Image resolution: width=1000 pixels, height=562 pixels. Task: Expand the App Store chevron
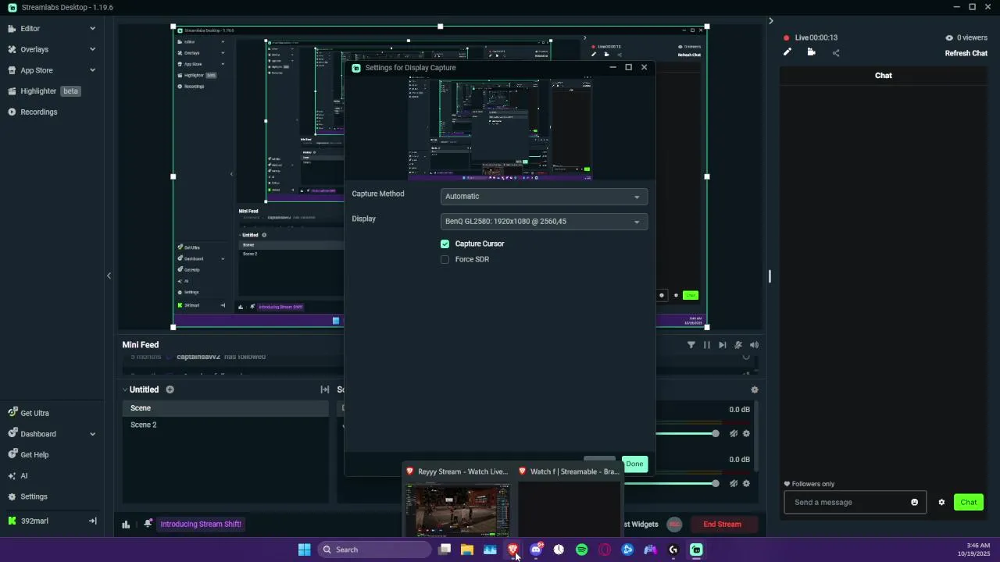(92, 70)
